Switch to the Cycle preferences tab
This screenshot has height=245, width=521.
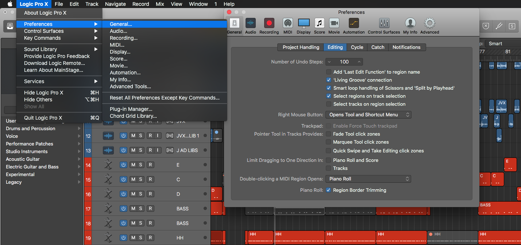[357, 47]
